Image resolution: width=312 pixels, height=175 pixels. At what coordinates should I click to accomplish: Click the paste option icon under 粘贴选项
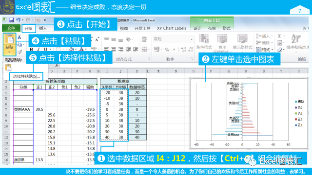8,68
